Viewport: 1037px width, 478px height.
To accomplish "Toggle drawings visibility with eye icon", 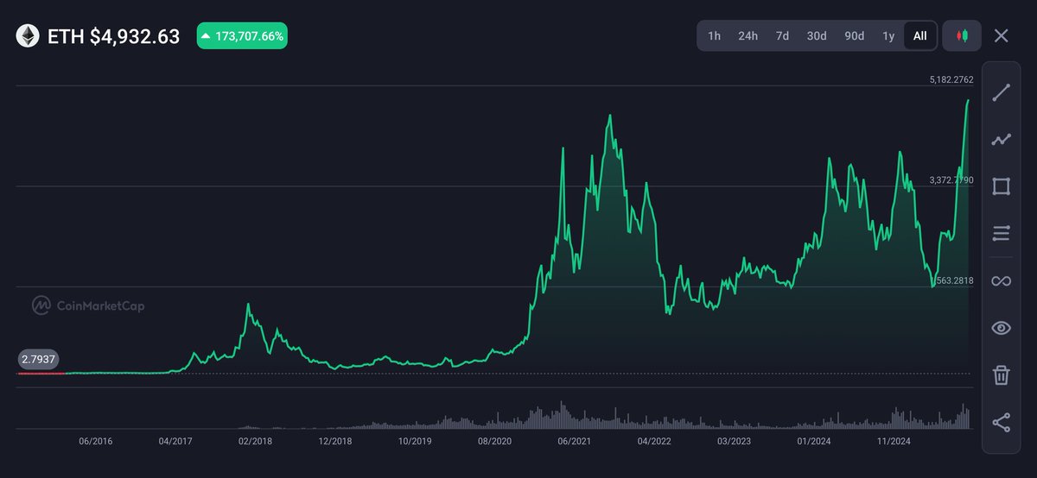I will 1002,328.
